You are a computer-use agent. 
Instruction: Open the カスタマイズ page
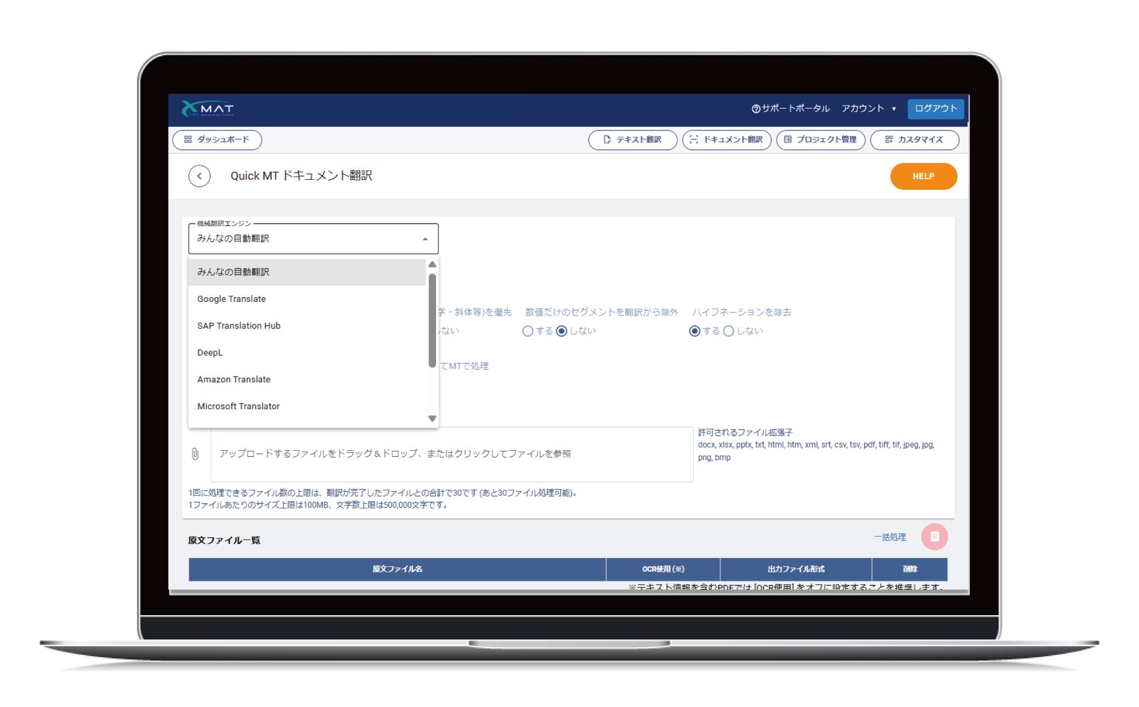(x=914, y=140)
